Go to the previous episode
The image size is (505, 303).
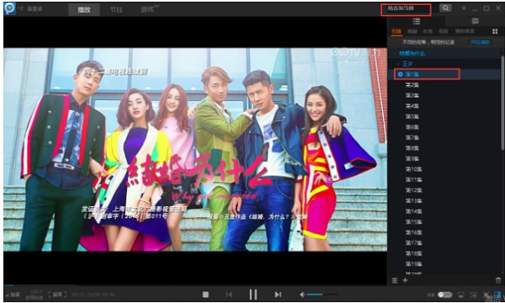click(229, 295)
